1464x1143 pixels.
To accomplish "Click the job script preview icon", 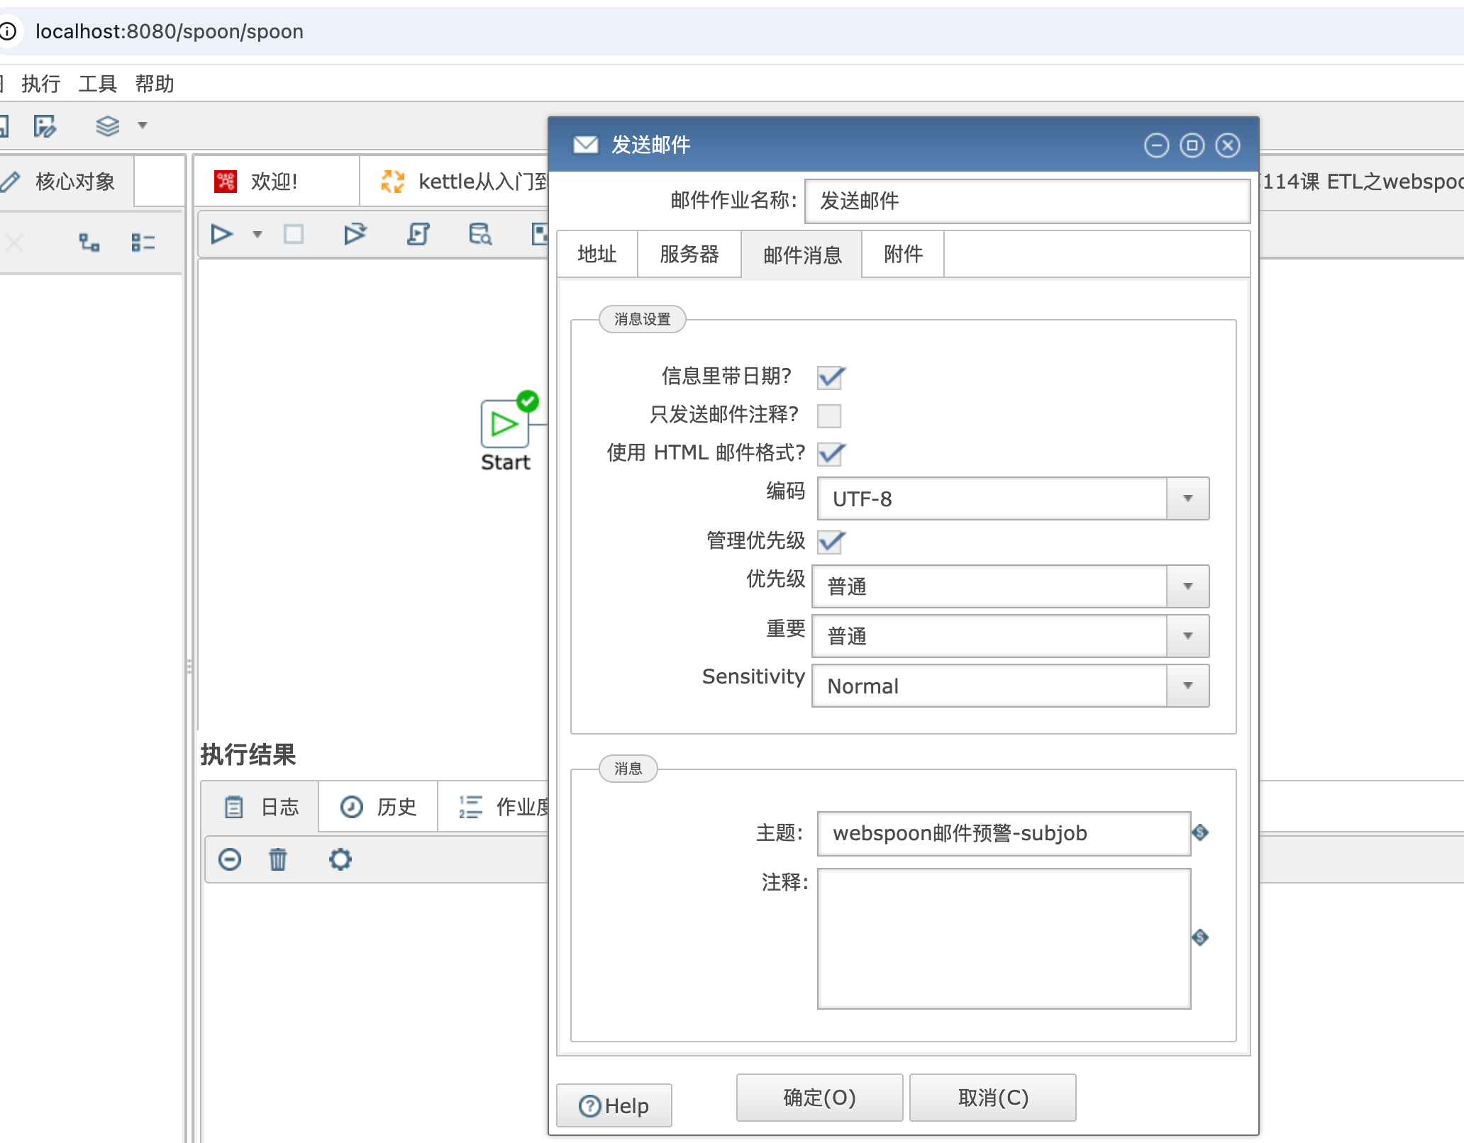I will tap(418, 234).
